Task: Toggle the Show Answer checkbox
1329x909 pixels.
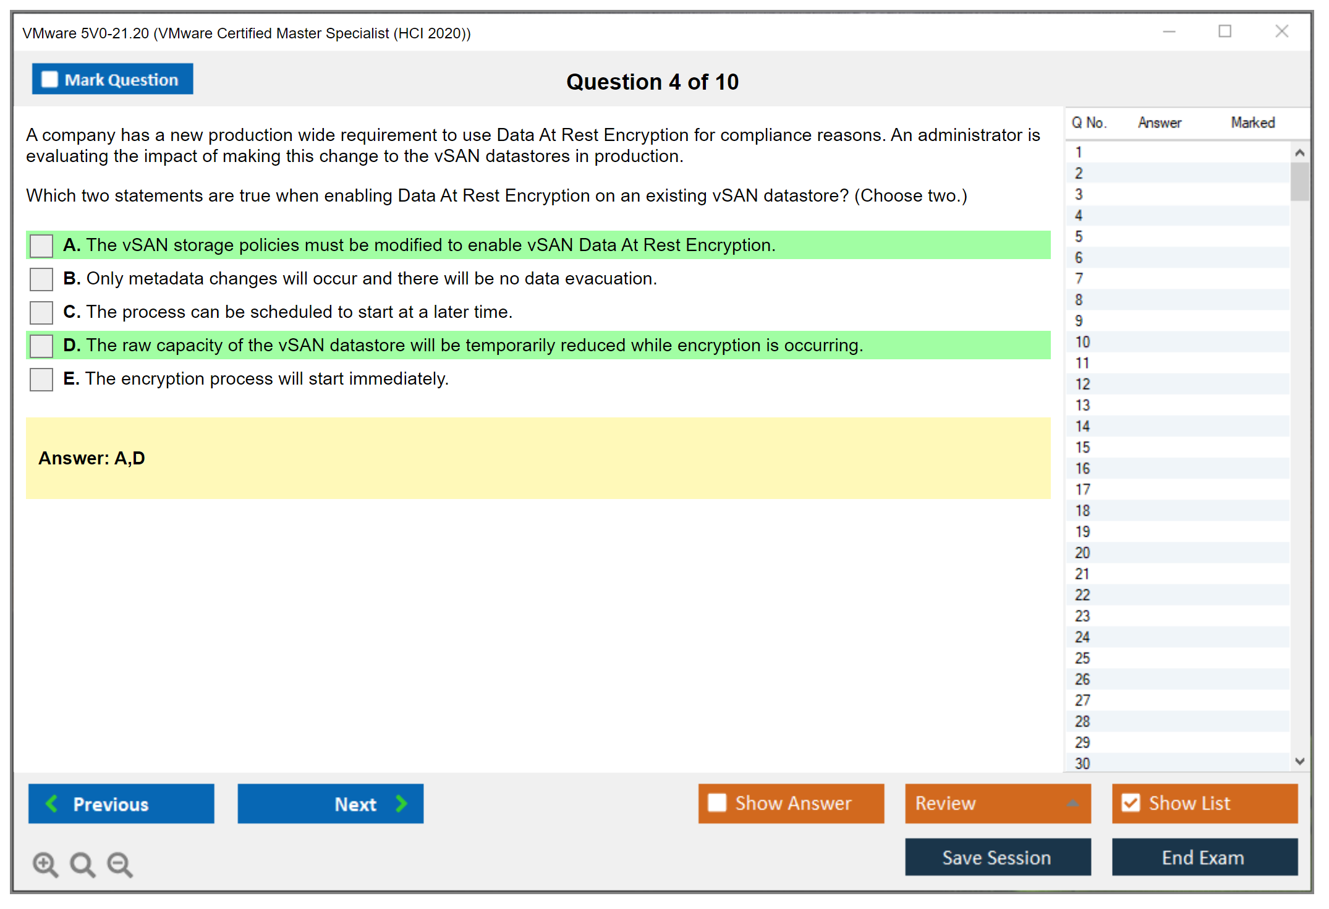Action: pyautogui.click(x=717, y=803)
